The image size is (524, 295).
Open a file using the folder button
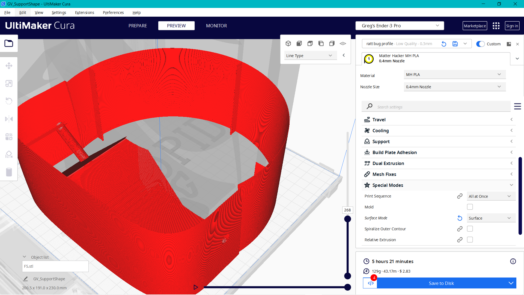(9, 43)
